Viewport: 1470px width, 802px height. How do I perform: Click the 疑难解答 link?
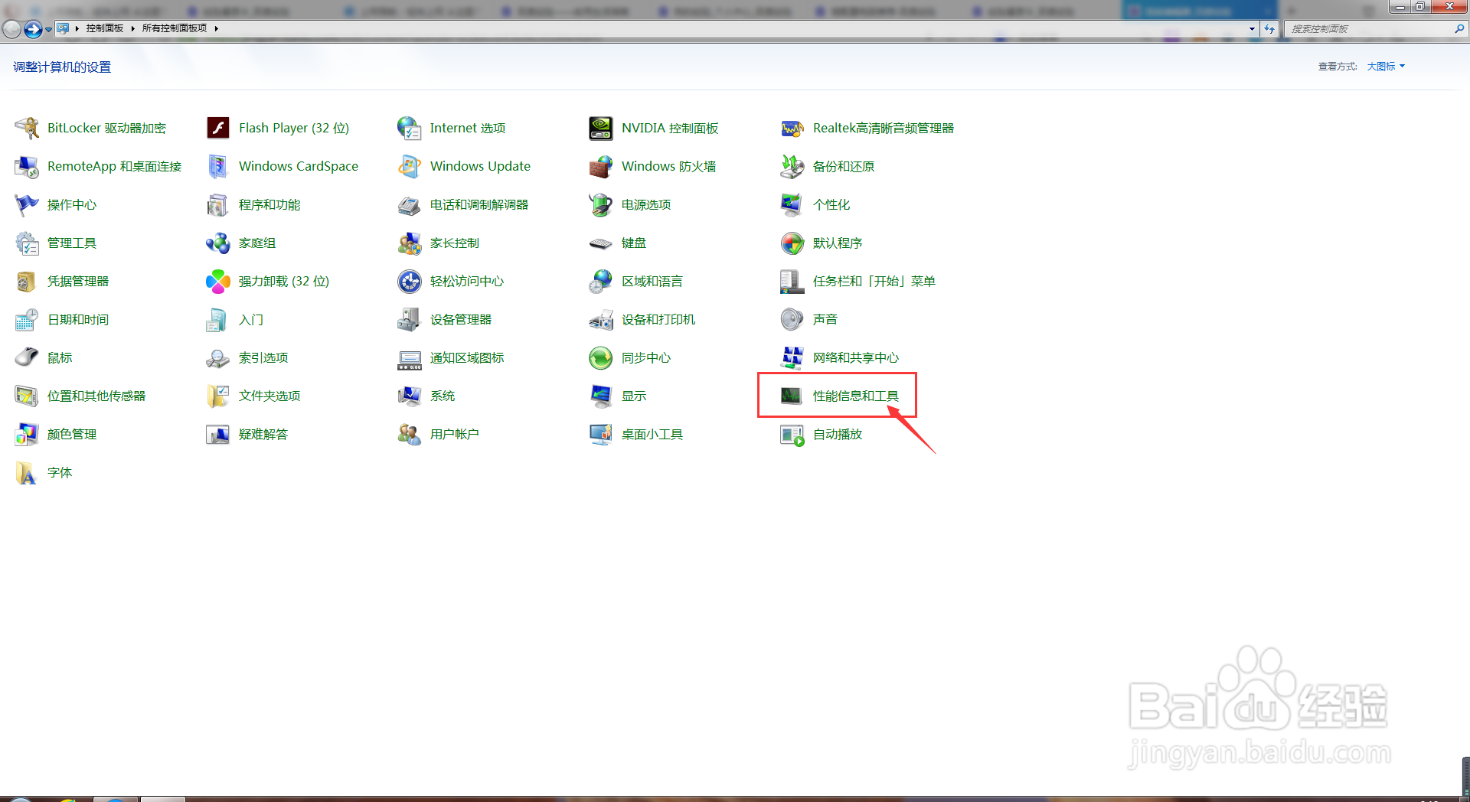[263, 434]
